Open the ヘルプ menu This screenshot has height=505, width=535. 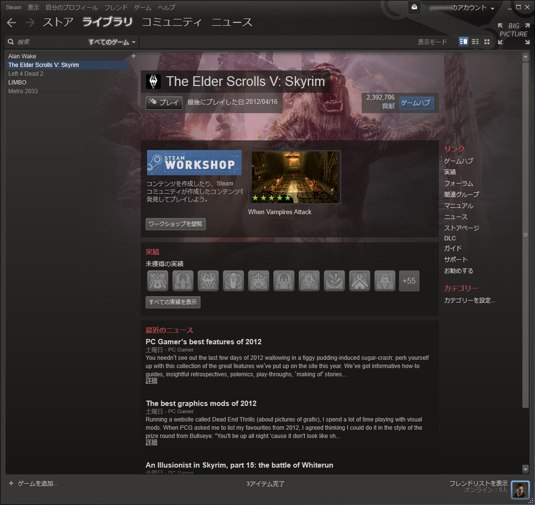(167, 7)
